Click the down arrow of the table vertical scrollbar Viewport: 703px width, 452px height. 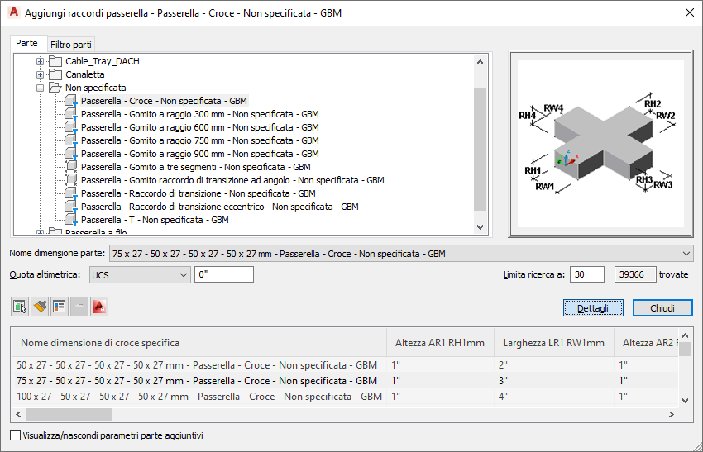[x=685, y=401]
